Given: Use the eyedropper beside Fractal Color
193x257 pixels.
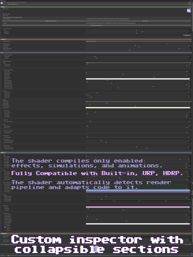Looking at the screenshot, I should coord(190,108).
